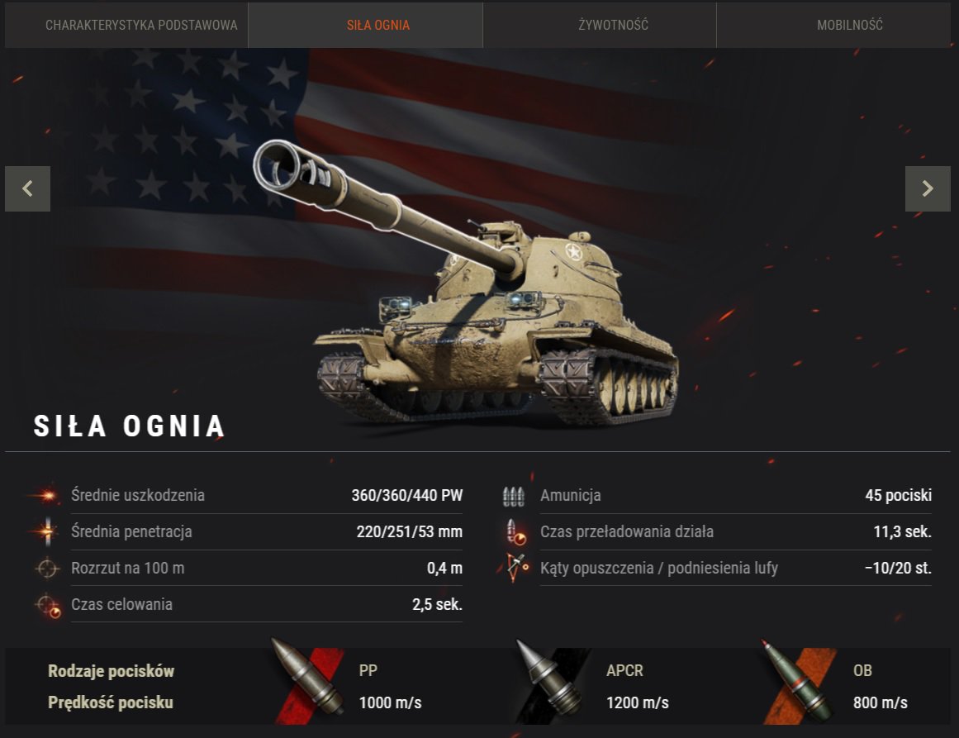Click the Amunicja shells icon
This screenshot has height=738, width=959.
click(514, 497)
